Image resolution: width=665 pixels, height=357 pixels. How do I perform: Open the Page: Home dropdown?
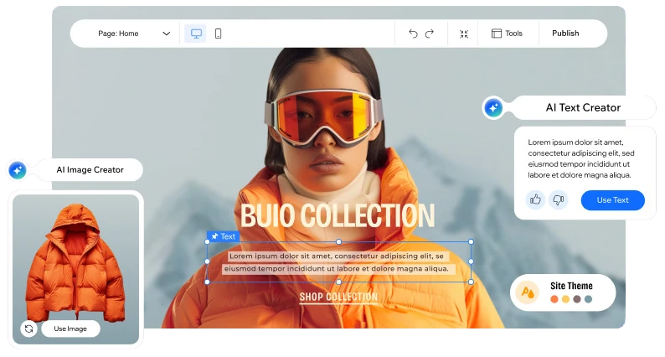tap(134, 34)
